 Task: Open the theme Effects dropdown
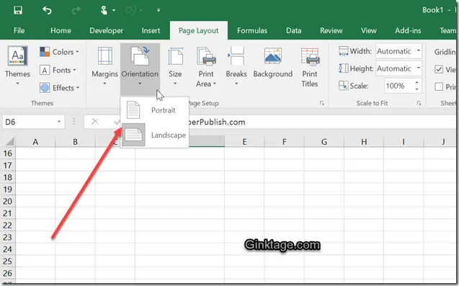point(60,87)
